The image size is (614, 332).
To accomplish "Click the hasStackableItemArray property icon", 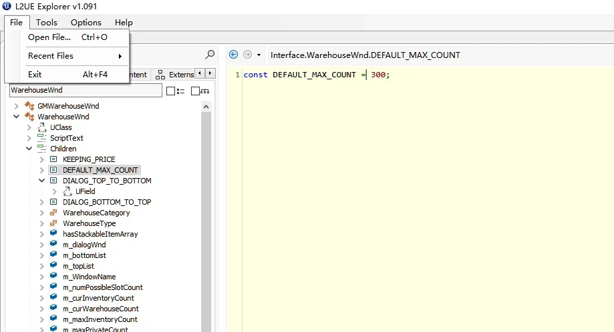I will [x=53, y=233].
